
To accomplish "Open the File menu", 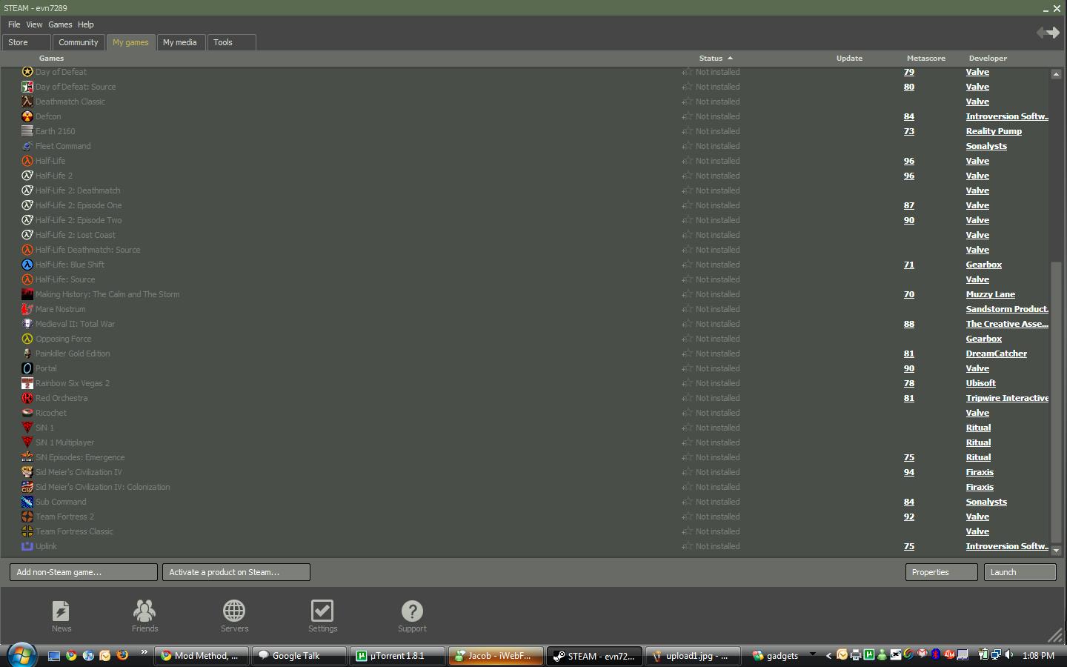I will pyautogui.click(x=14, y=24).
